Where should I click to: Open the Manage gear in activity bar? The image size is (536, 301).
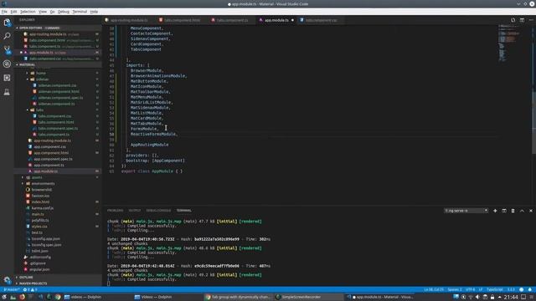coord(7,280)
